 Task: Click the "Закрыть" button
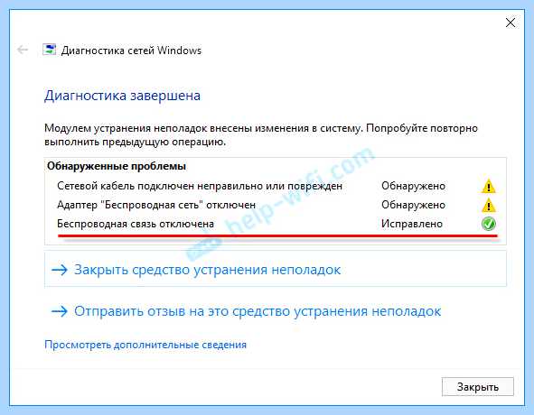pyautogui.click(x=477, y=387)
